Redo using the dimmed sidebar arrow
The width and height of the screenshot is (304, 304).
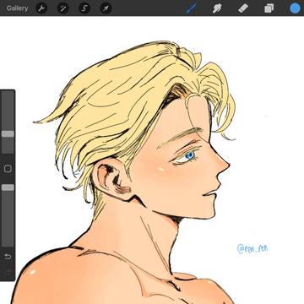click(8, 272)
